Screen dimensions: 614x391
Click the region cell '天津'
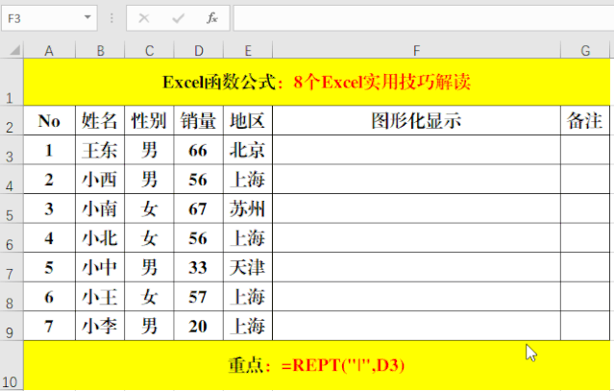(248, 267)
